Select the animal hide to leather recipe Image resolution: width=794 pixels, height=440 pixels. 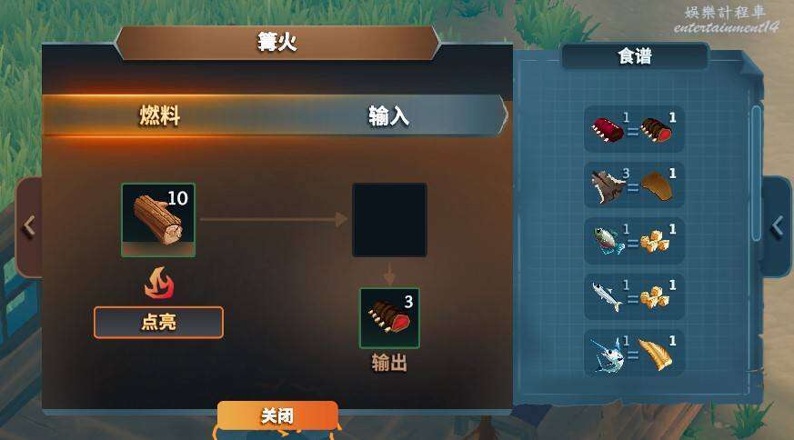tap(634, 185)
